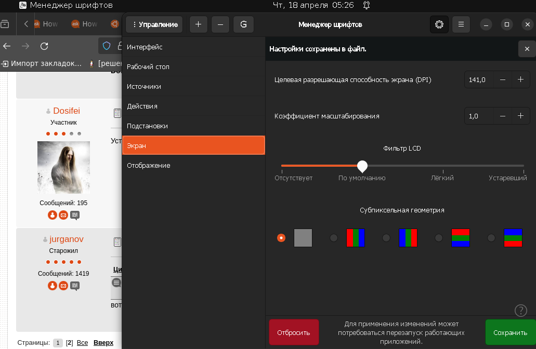Image resolution: width=536 pixels, height=349 pixels.
Task: Open the notification bell in top bar
Action: pyautogui.click(x=367, y=5)
